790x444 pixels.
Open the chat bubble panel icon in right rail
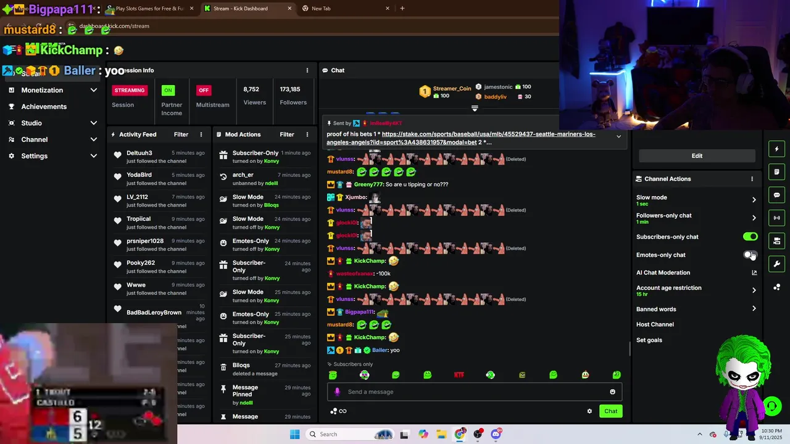tap(776, 195)
